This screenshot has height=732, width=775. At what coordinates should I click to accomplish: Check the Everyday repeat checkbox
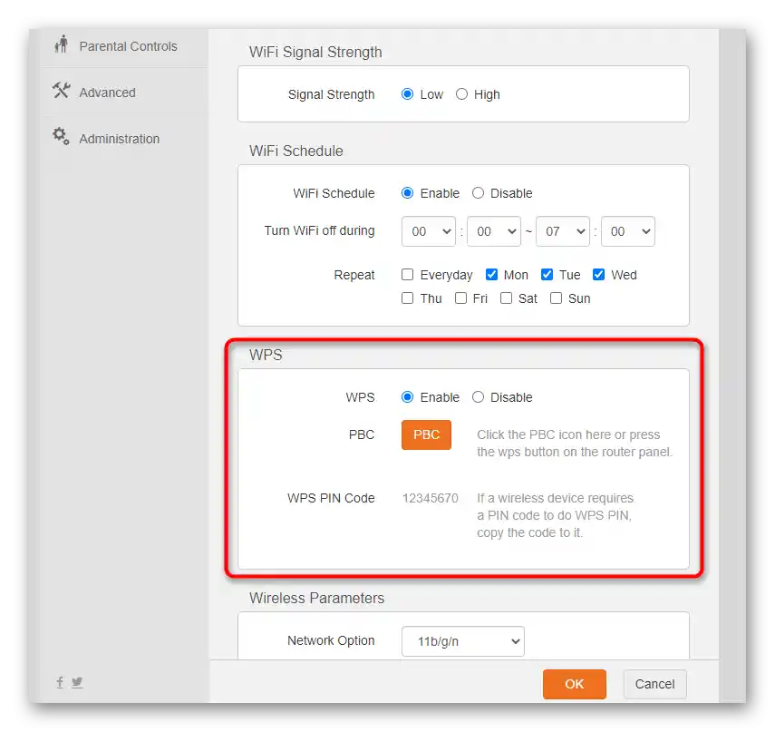tap(407, 275)
